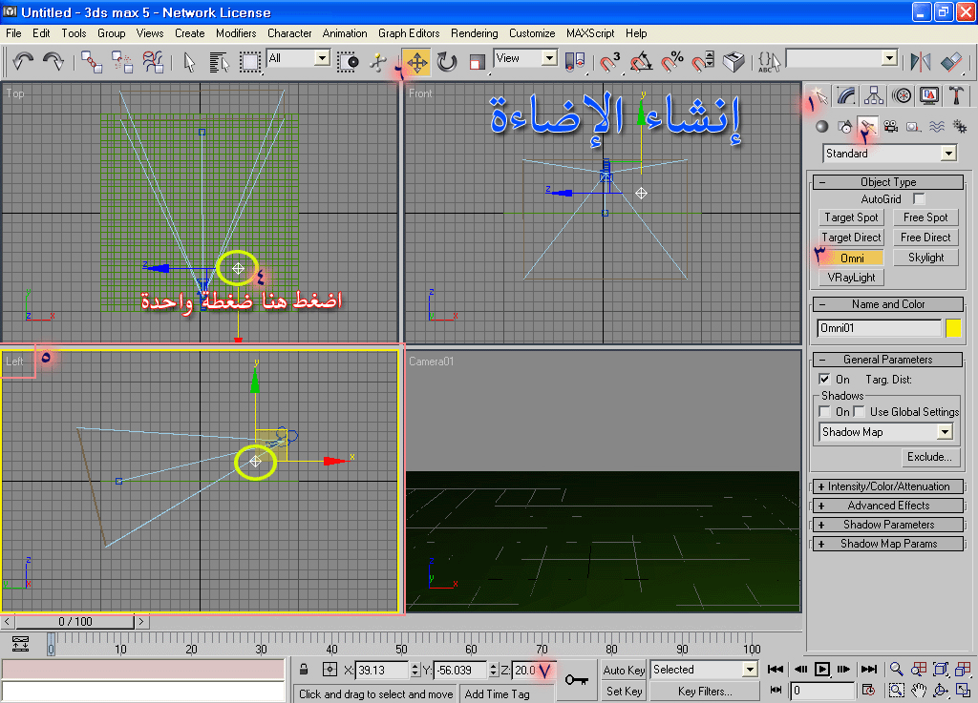The image size is (978, 703).
Task: Uncheck the light On checkbox
Action: coord(824,379)
